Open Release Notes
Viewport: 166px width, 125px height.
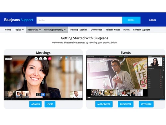point(113,30)
